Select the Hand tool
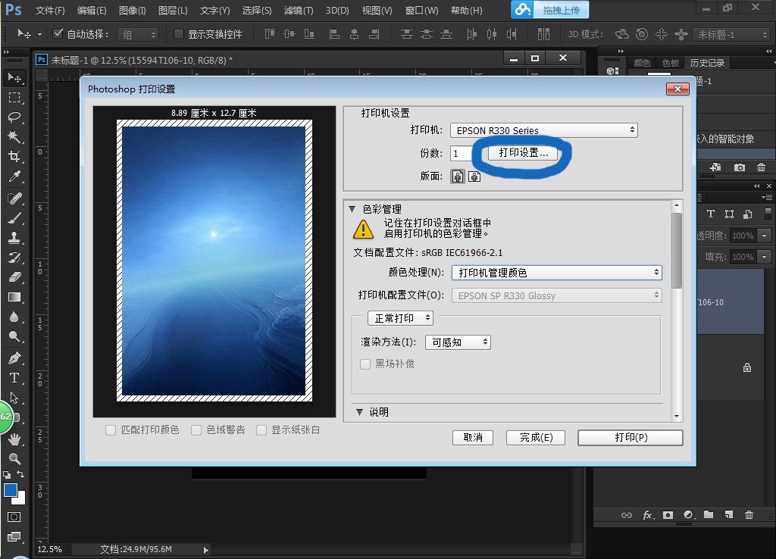The width and height of the screenshot is (776, 559). 15,439
